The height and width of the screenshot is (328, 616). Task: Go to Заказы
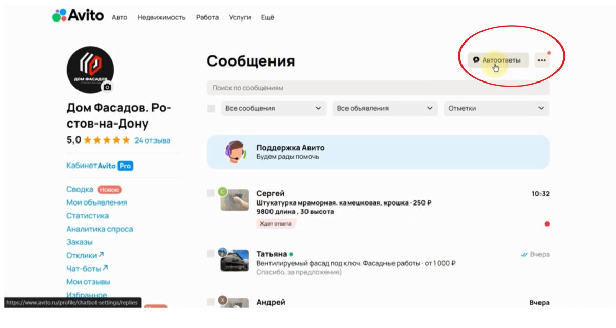pos(80,242)
